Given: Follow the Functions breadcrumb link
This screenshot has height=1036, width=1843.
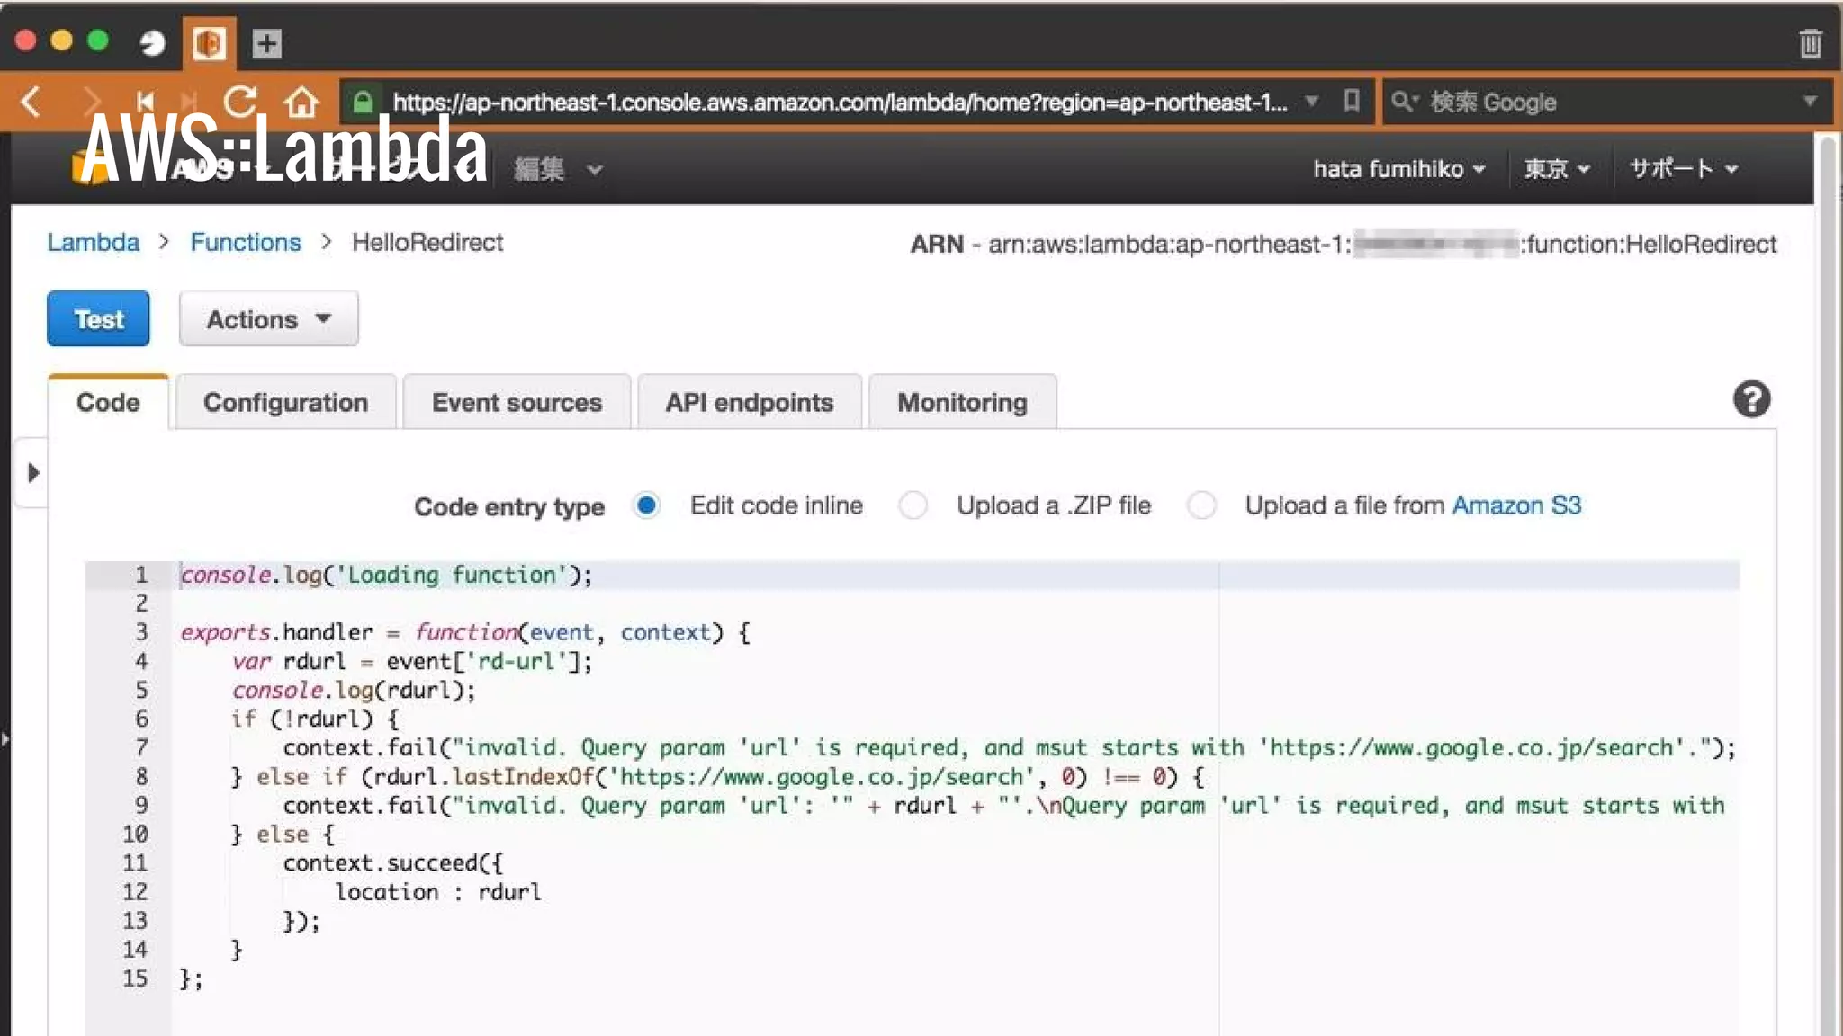Looking at the screenshot, I should [x=246, y=242].
